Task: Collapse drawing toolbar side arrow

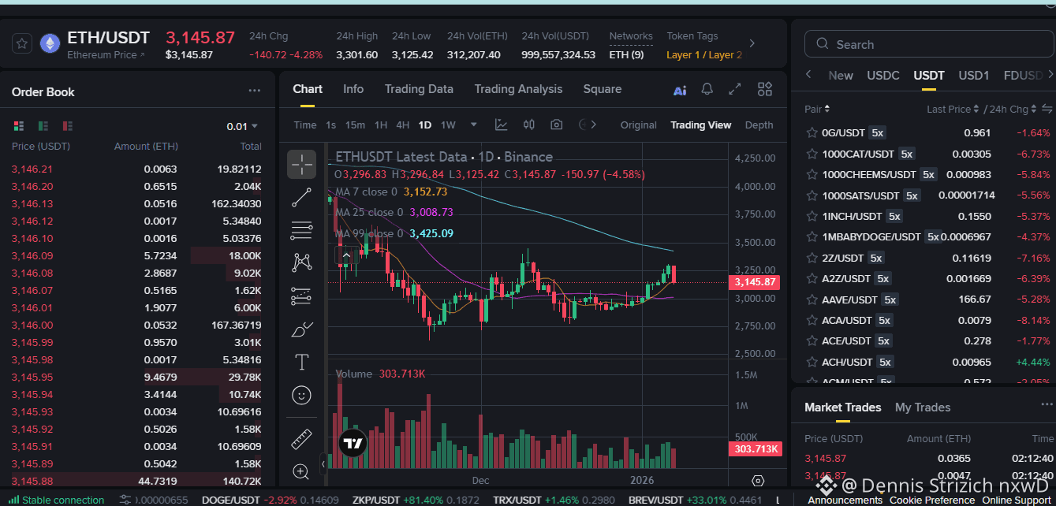Action: (322, 463)
